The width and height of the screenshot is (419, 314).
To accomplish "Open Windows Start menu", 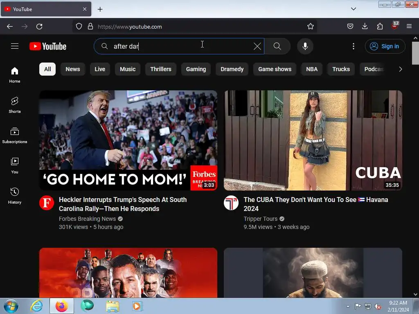I will [11, 306].
